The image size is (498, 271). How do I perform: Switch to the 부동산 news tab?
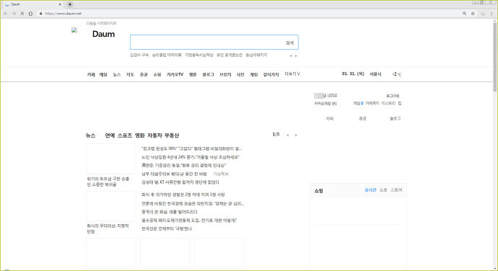click(x=172, y=135)
